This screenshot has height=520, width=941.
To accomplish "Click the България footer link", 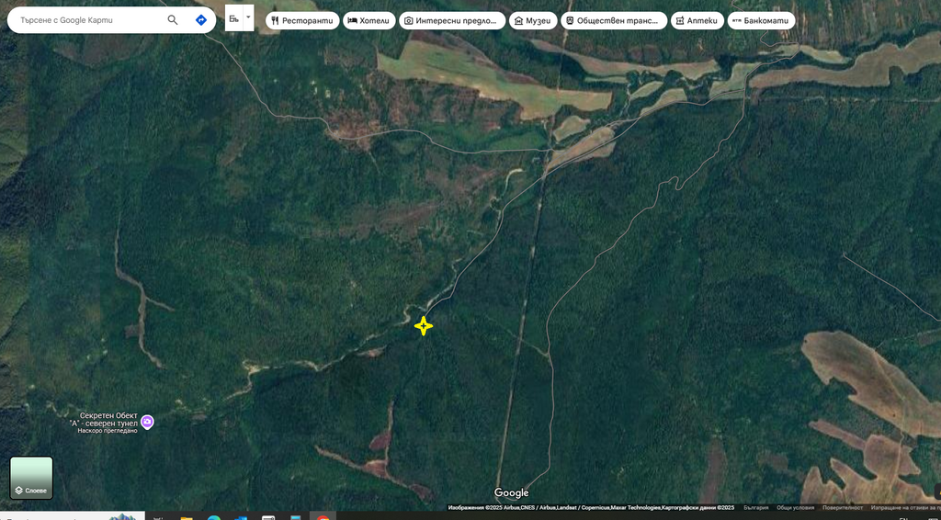I will pos(755,507).
